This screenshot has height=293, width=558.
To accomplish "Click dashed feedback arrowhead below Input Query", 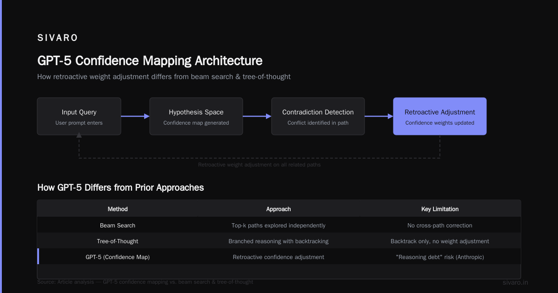I will (79, 135).
